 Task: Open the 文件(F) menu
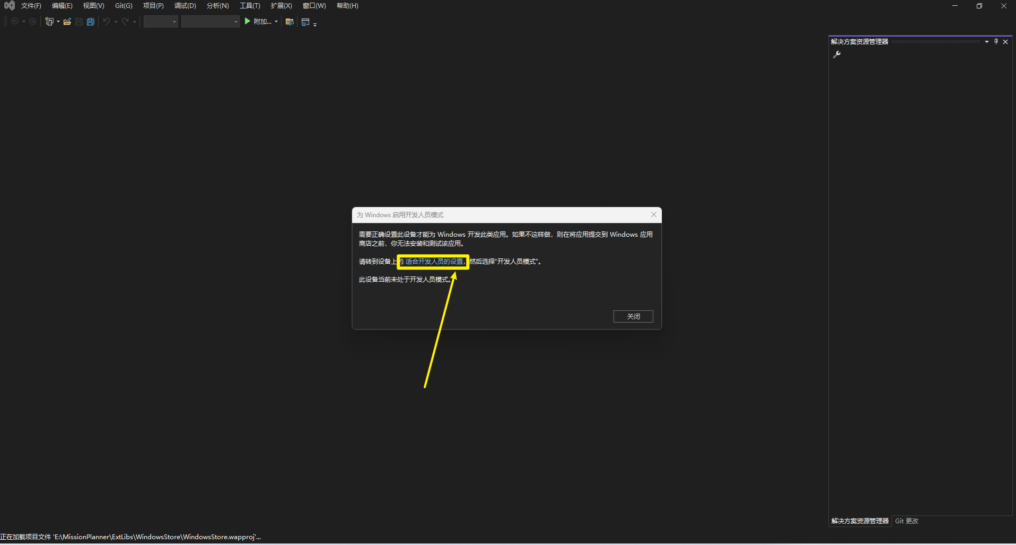(31, 6)
